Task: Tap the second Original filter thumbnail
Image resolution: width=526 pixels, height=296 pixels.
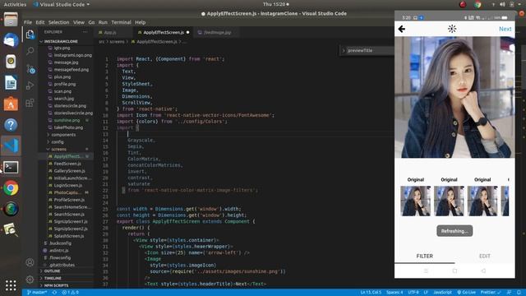Action: click(x=449, y=201)
